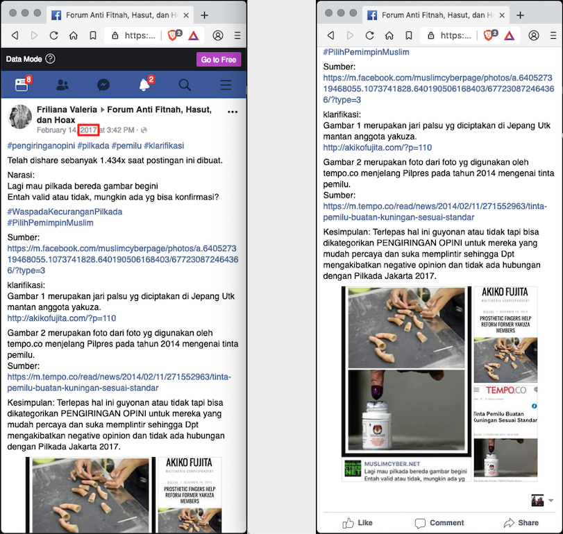Image resolution: width=563 pixels, height=534 pixels.
Task: Close the tab in left browser window
Action: click(x=186, y=15)
